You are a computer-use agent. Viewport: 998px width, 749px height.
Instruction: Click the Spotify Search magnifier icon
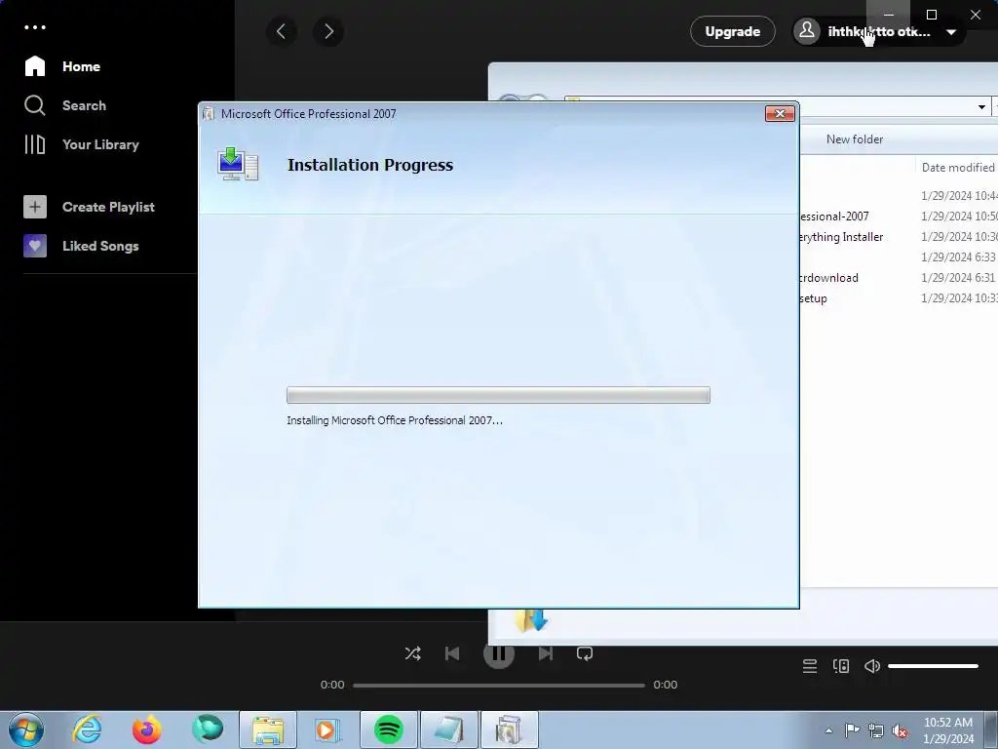[35, 105]
